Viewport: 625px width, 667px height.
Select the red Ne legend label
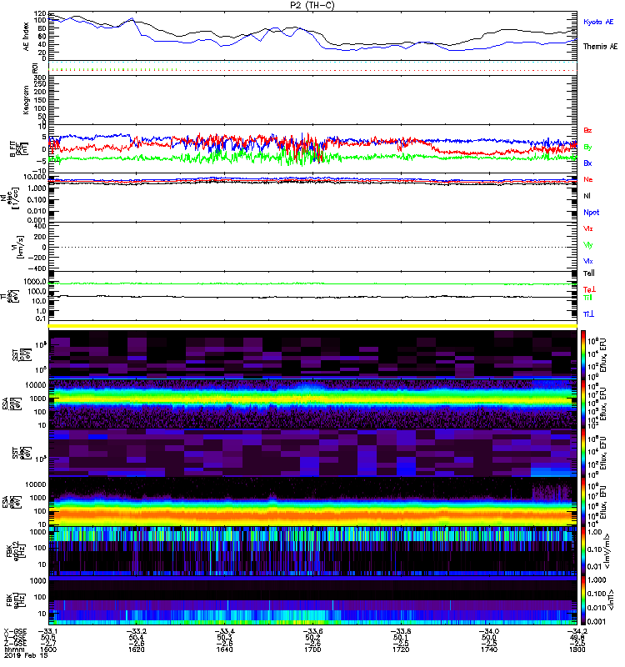click(x=588, y=179)
